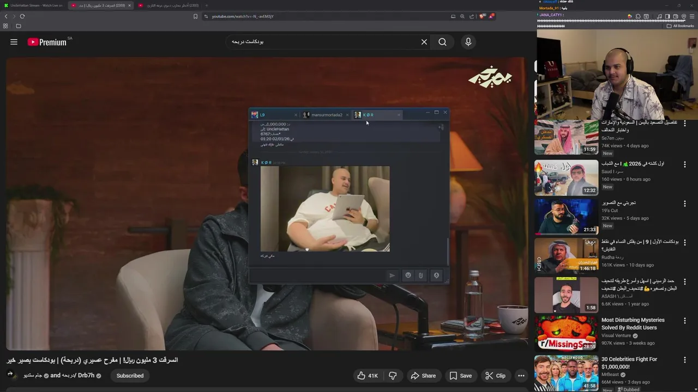
Task: Open options for Saud 2026 video
Action: point(685,164)
